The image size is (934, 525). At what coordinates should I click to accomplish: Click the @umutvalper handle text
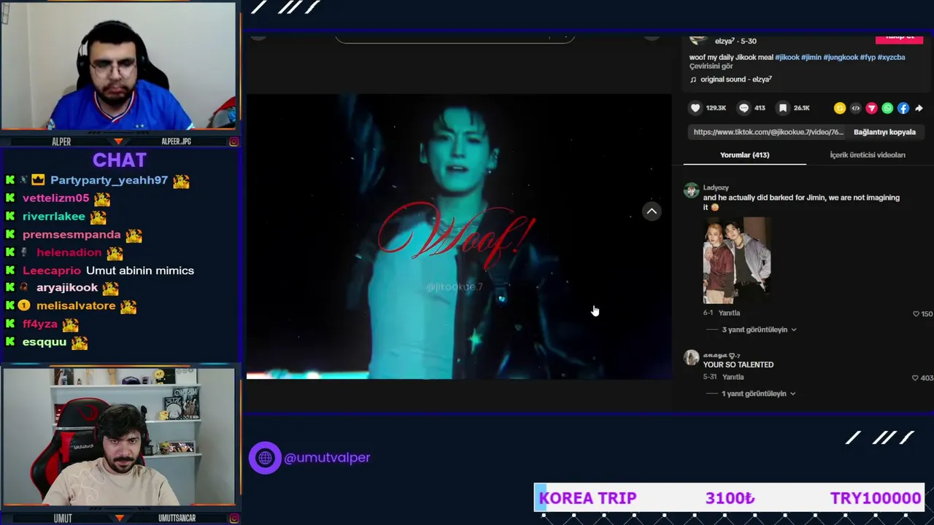(327, 458)
